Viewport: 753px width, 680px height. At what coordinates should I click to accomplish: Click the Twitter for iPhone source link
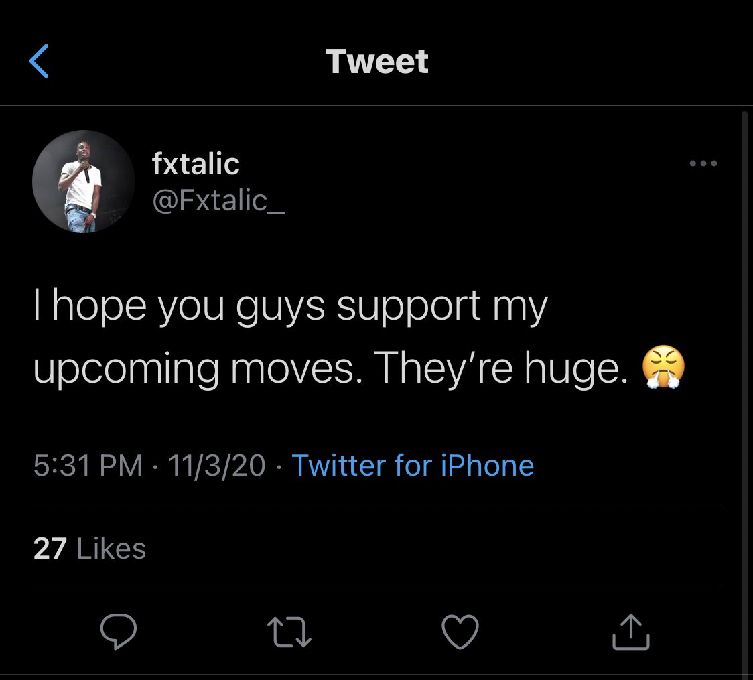[x=413, y=465]
